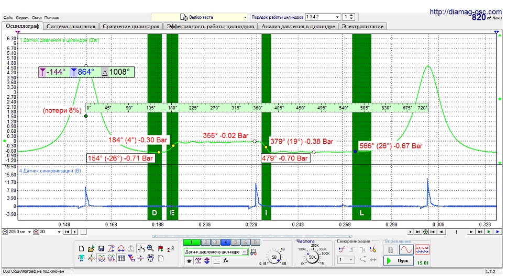Viewport: 507px width, 276px height.
Task: Switch to Система зажигания tab
Action: (71, 27)
